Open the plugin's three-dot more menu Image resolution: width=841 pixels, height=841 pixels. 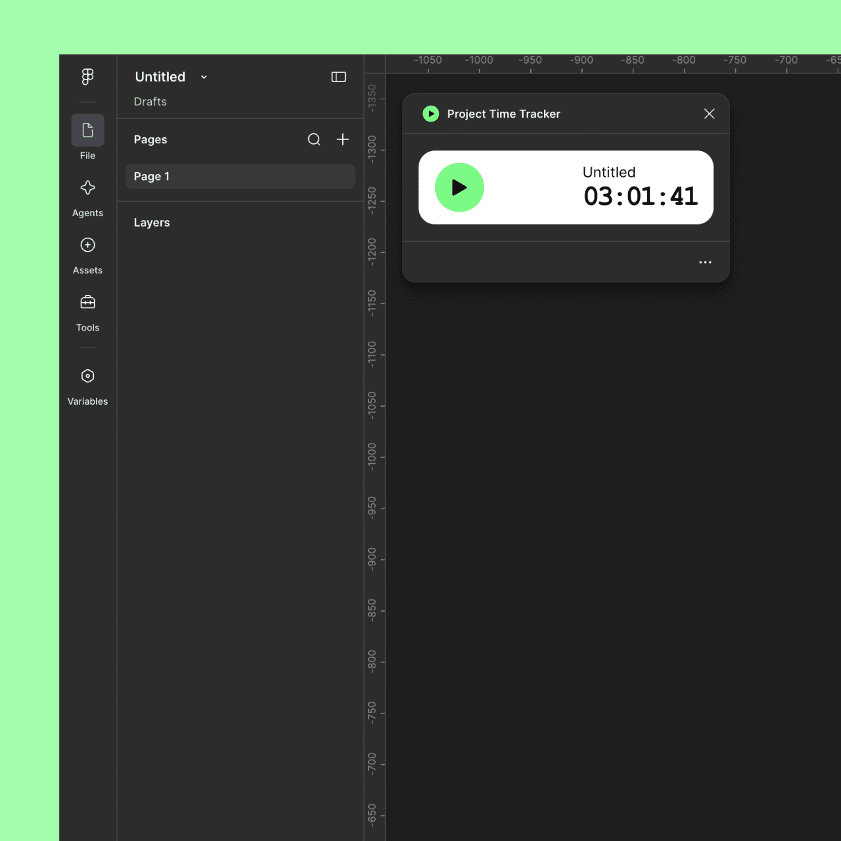[x=705, y=262]
